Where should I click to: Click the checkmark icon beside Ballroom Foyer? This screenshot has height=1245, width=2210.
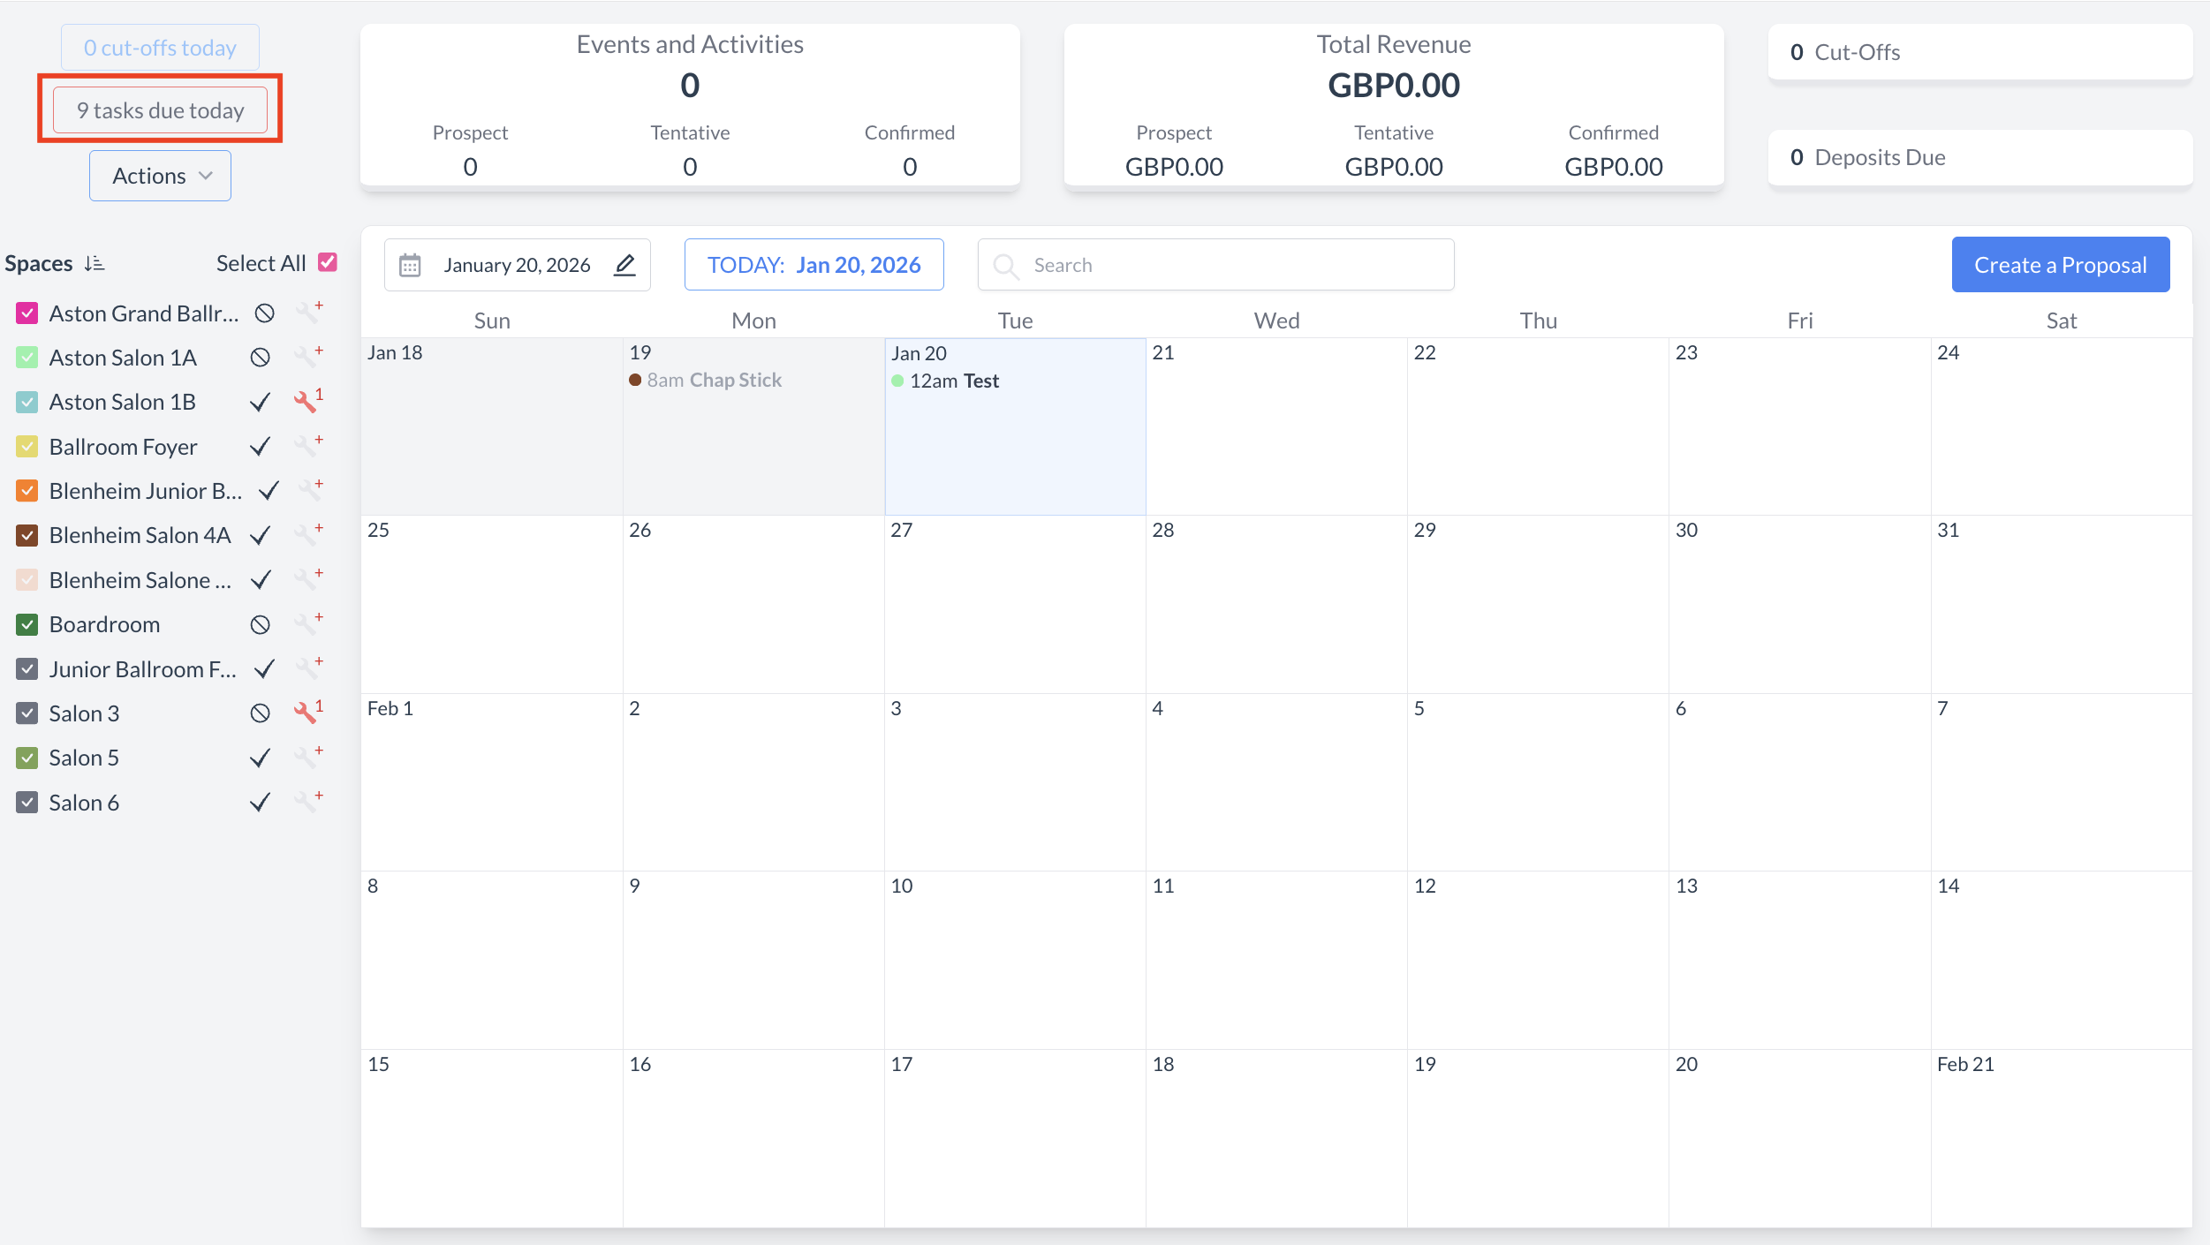click(x=260, y=447)
